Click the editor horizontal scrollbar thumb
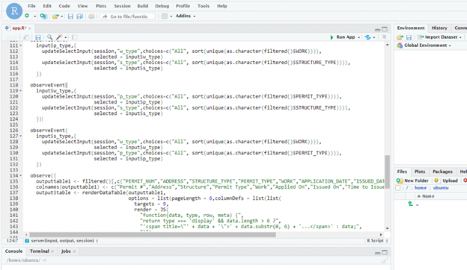This screenshot has width=467, height=270. [x=153, y=235]
